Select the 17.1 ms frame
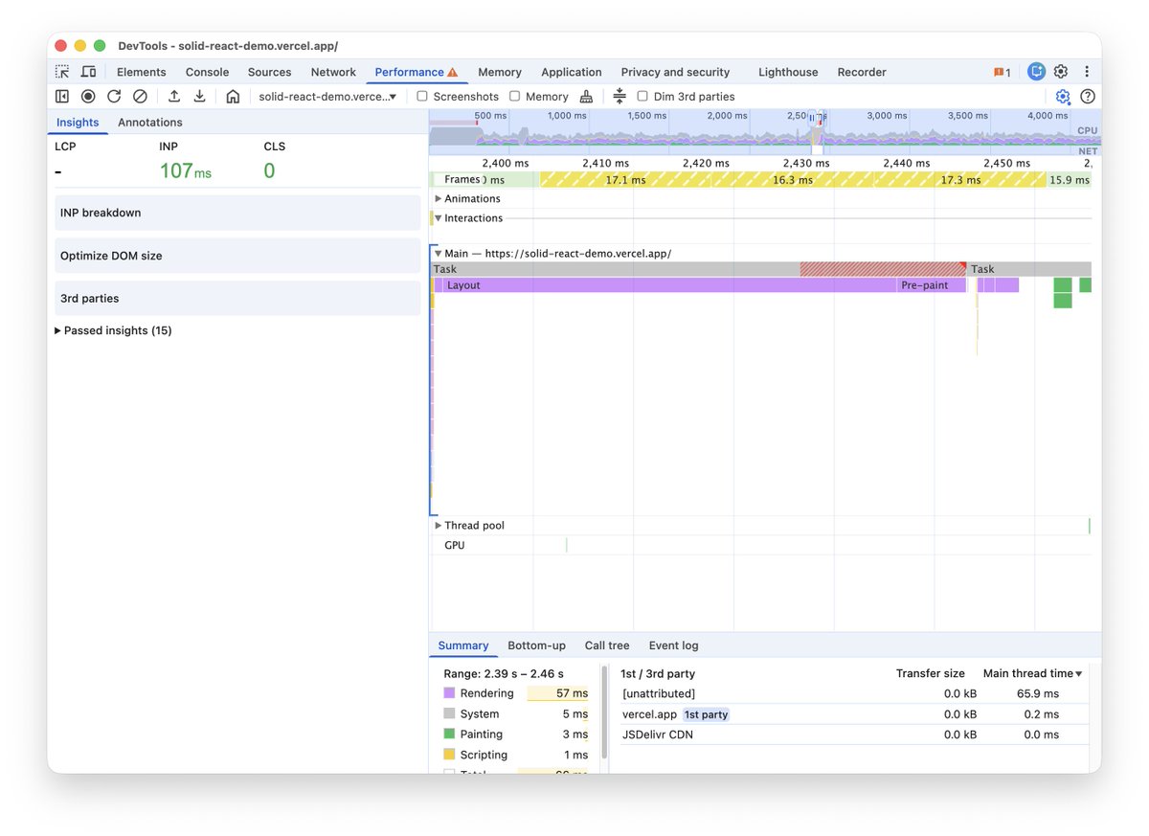Viewport: 1149px width, 836px height. (x=625, y=180)
